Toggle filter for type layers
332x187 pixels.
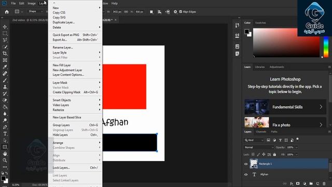(x=280, y=140)
